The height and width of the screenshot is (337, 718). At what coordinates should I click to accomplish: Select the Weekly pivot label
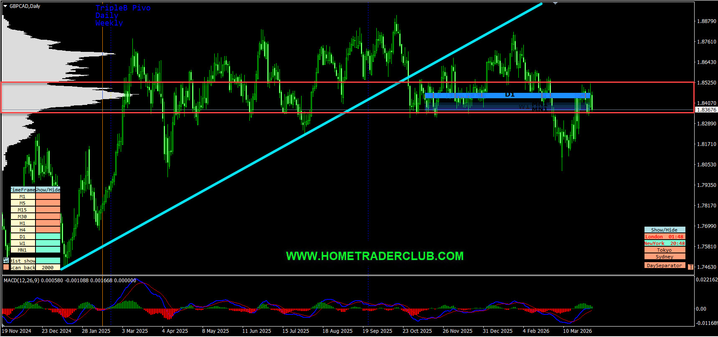coord(109,23)
